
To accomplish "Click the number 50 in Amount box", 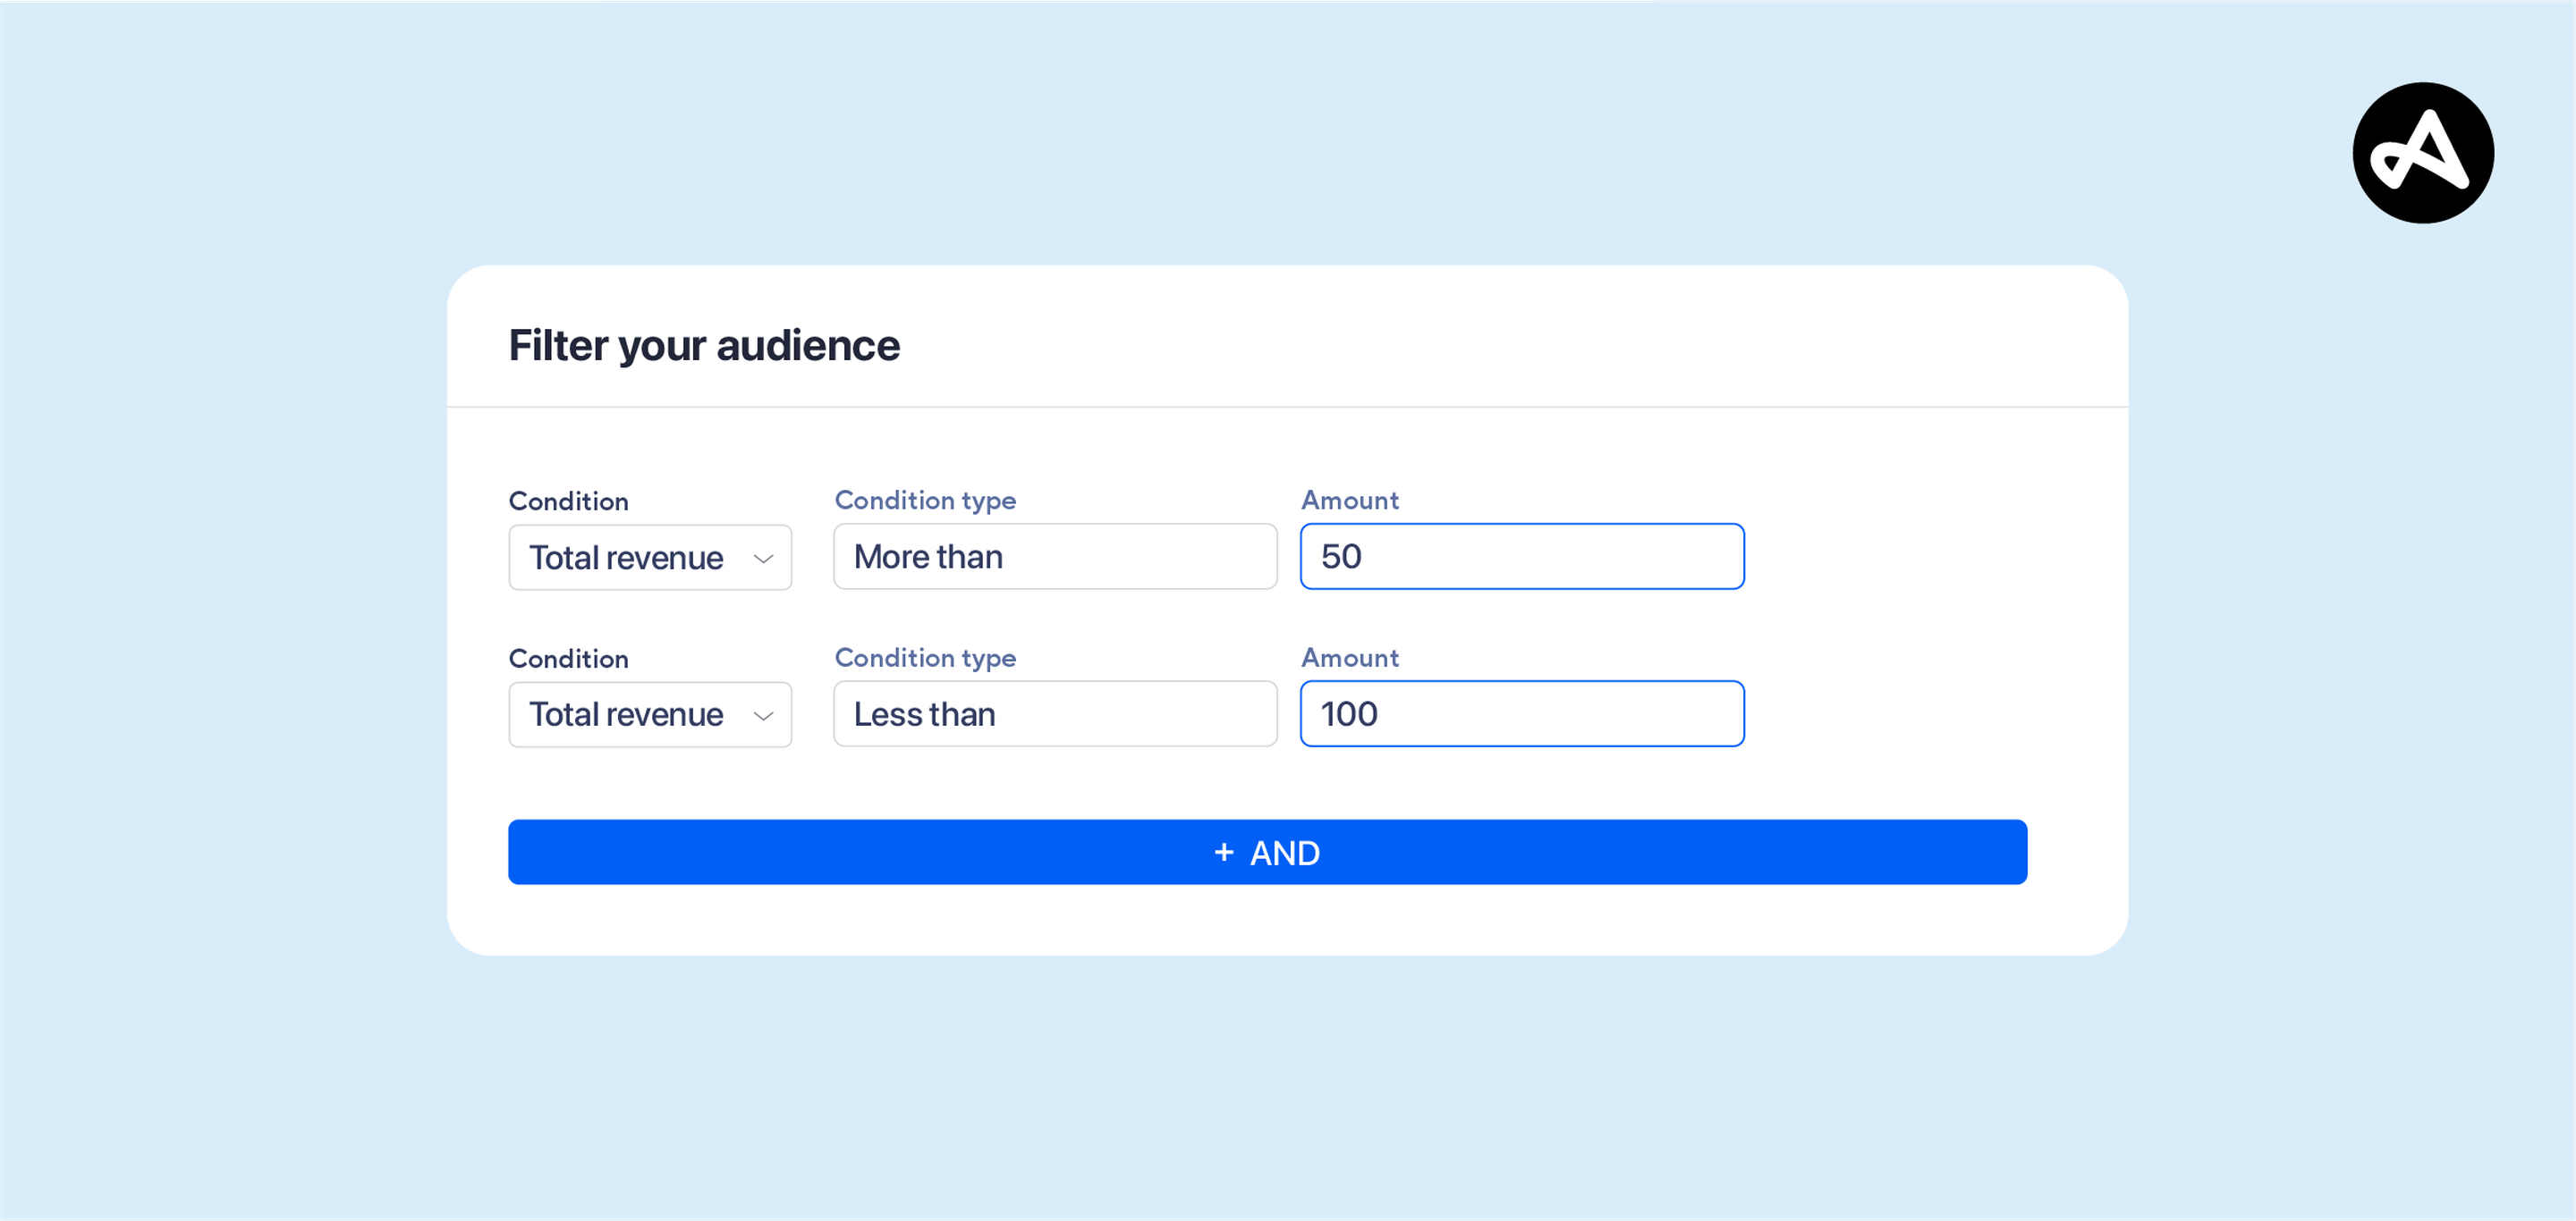I will pos(1341,557).
